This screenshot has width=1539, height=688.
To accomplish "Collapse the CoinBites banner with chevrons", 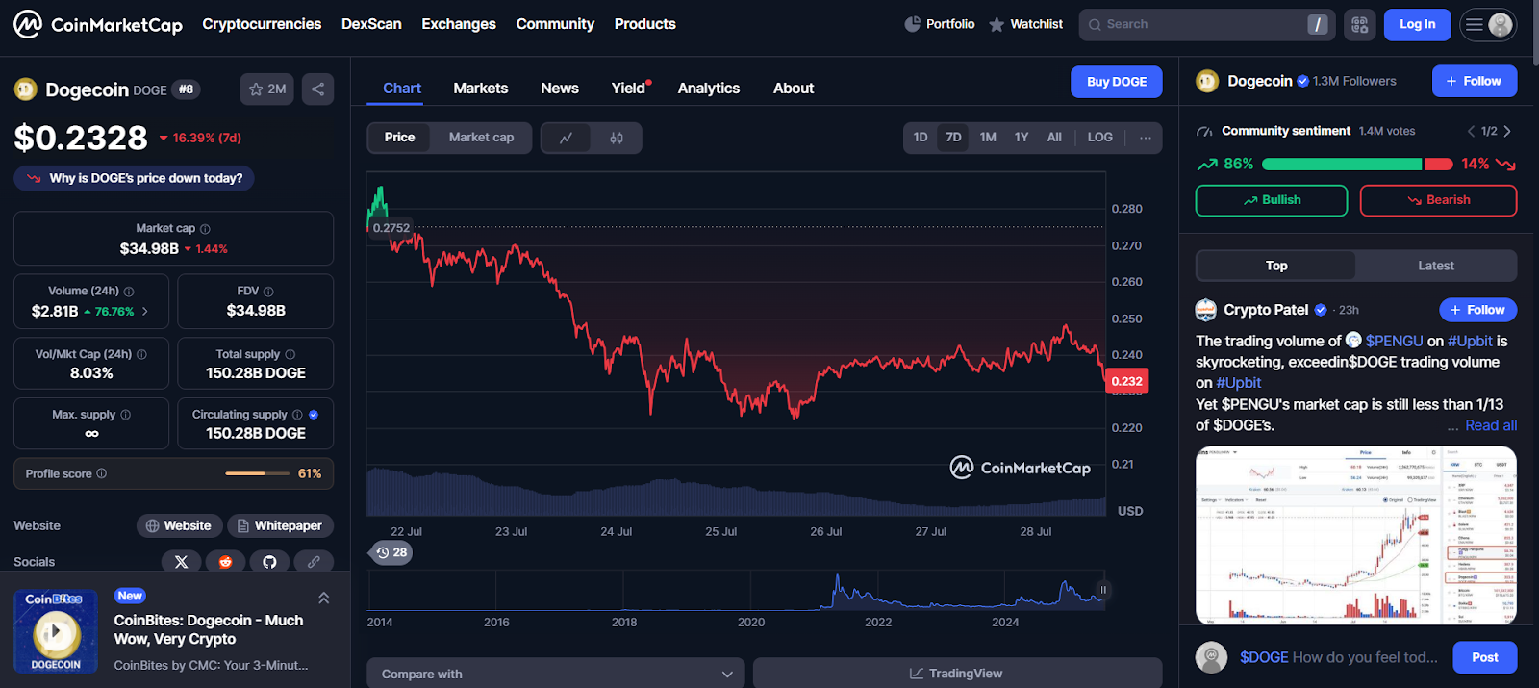I will (324, 598).
